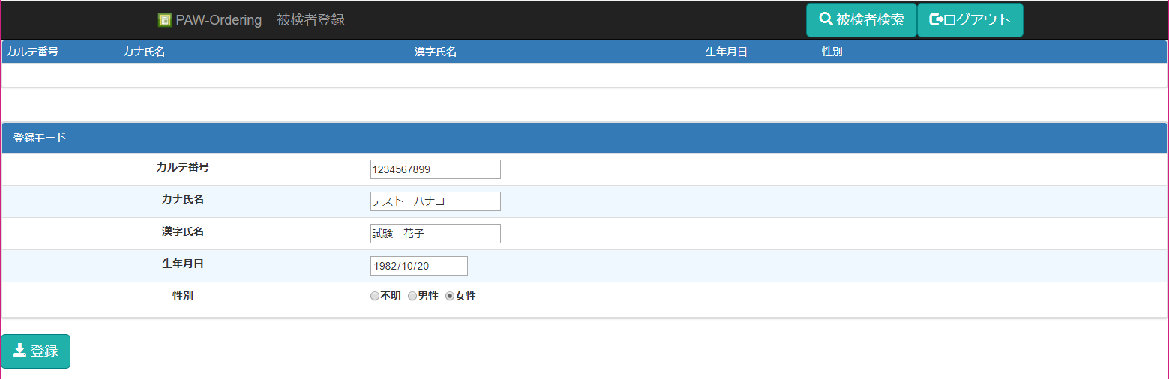The width and height of the screenshot is (1169, 379).
Task: Select the 不明 gender radio button
Action: pos(375,297)
